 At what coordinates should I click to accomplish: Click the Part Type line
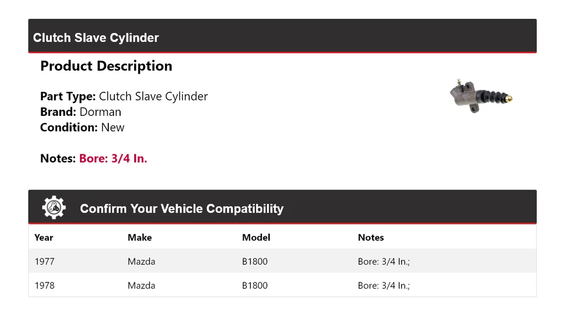[124, 97]
